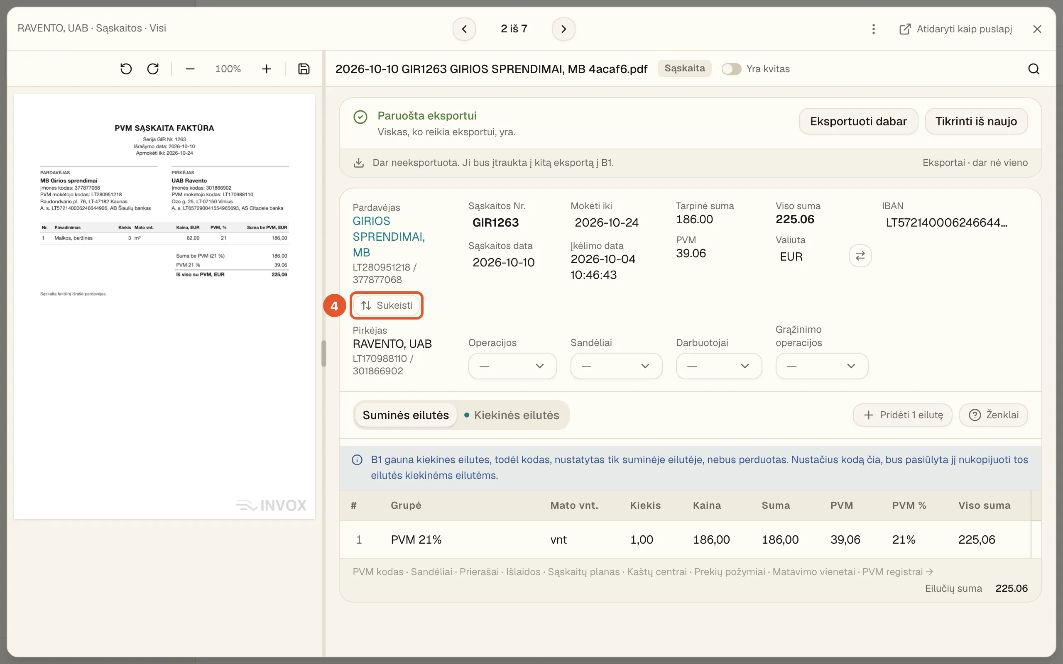Click Pridėti 1 eilutę button

pos(903,415)
